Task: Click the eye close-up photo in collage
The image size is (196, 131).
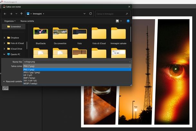Action: [172, 72]
